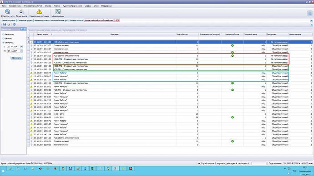Expand toolbar overflow arrow at right edge
Viewport: 314px width, 176px height.
pos(311,25)
